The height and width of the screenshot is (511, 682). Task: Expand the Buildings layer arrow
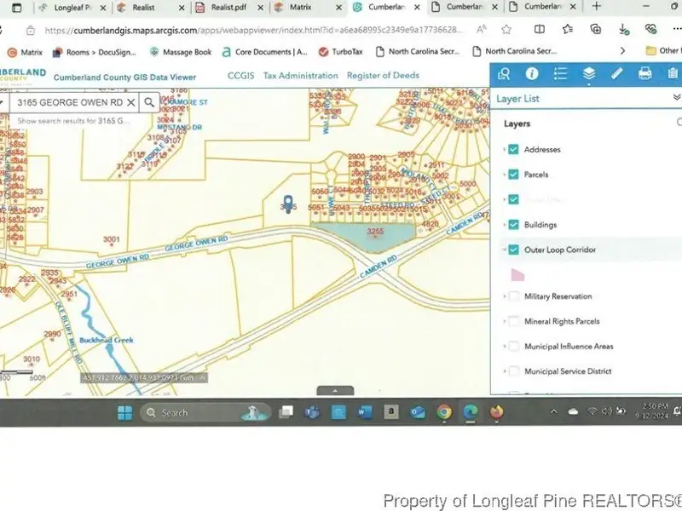504,225
